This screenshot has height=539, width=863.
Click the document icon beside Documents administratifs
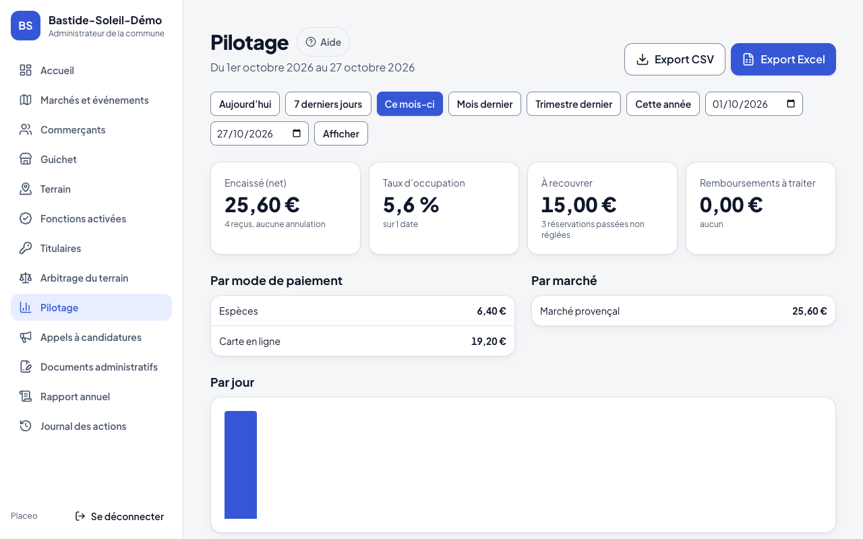click(x=26, y=367)
